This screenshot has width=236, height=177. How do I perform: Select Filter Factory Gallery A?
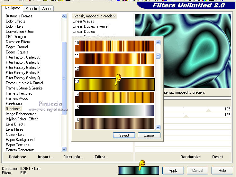click(x=23, y=57)
